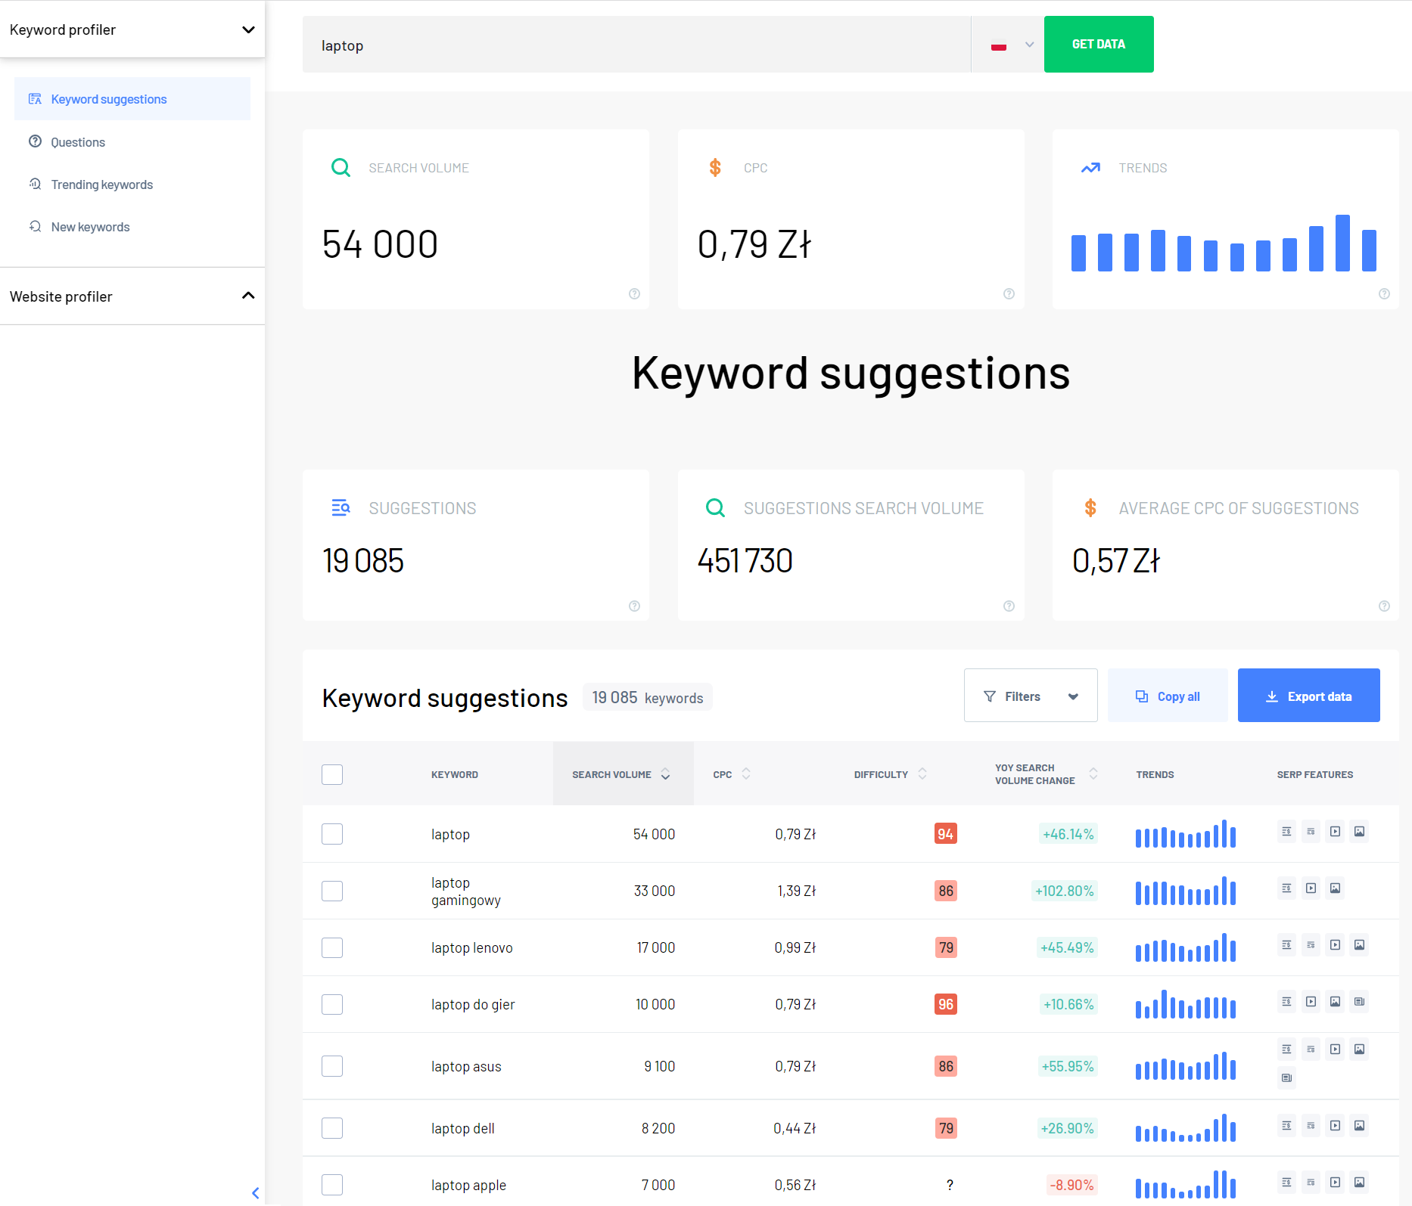Screen dimensions: 1412x1206
Task: Collapse the sidebar with the left arrow
Action: (255, 1193)
